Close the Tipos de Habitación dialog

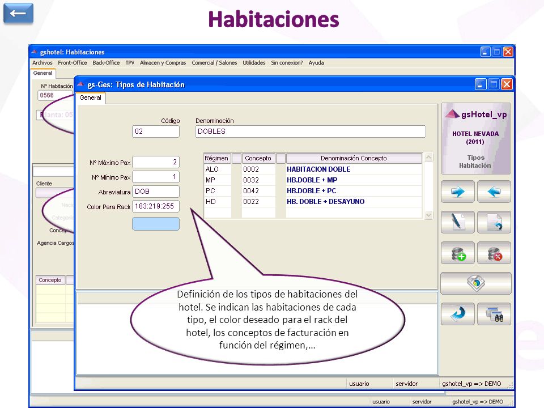pyautogui.click(x=507, y=84)
